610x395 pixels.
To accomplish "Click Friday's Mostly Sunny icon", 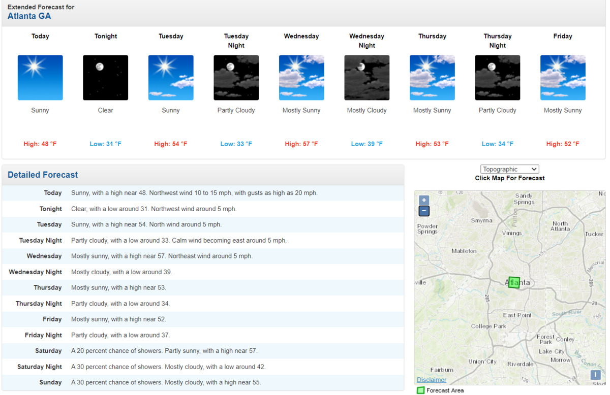I will 563,77.
